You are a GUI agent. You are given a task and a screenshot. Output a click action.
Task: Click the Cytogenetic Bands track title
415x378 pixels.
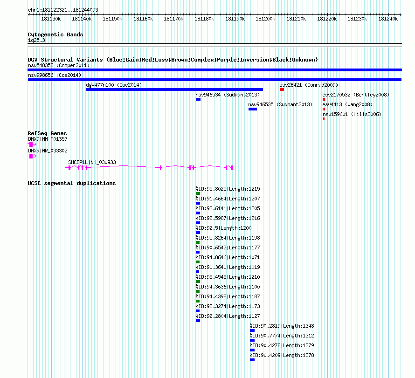tap(55, 34)
